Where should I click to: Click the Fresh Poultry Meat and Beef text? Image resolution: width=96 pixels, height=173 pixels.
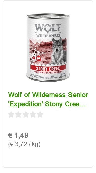48,72
